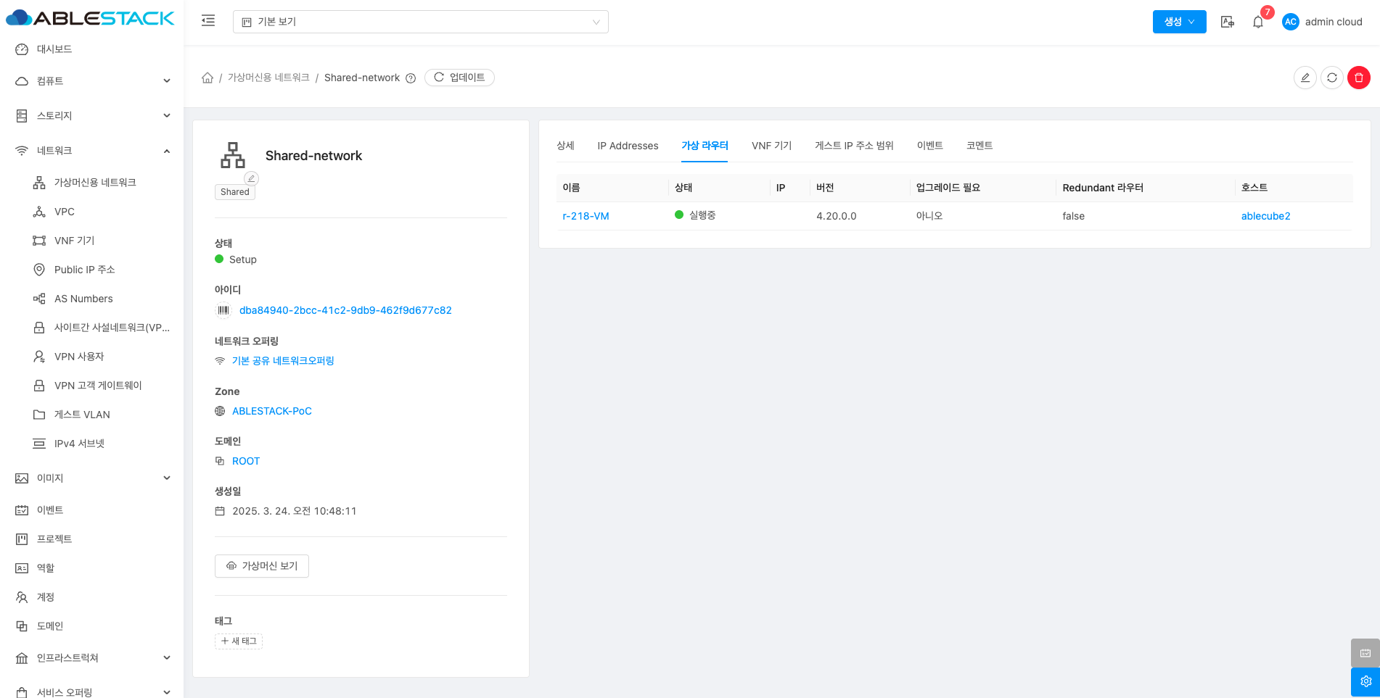Click the restart network circular-arrows icon
Viewport: 1380px width, 698px height.
1331,78
